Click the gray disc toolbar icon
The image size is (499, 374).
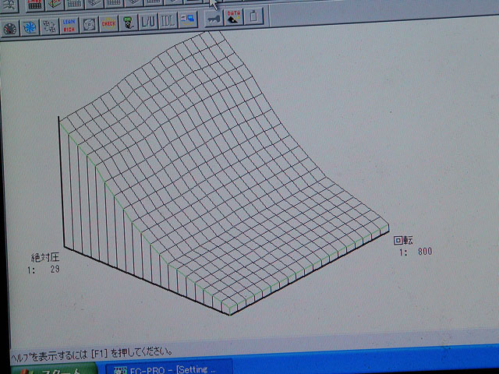click(89, 24)
